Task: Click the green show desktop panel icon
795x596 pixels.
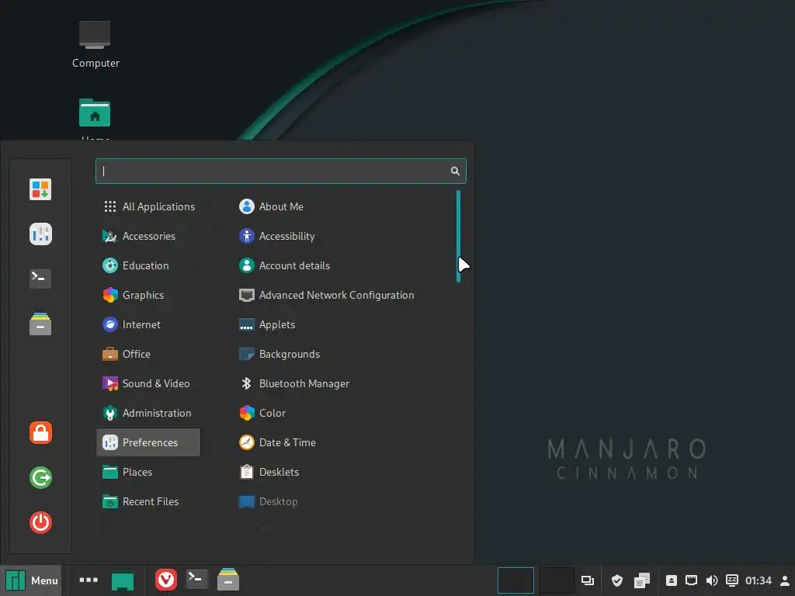Action: click(x=123, y=580)
